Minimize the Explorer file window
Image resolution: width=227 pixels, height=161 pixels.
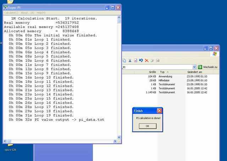(x=205, y=48)
